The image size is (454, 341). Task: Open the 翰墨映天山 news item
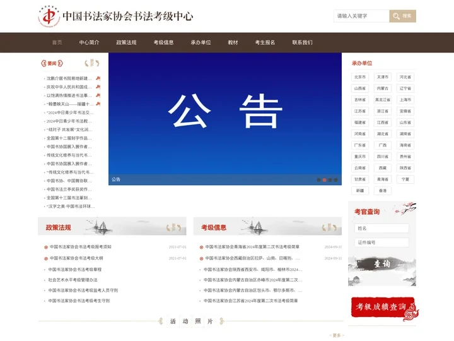(70, 104)
